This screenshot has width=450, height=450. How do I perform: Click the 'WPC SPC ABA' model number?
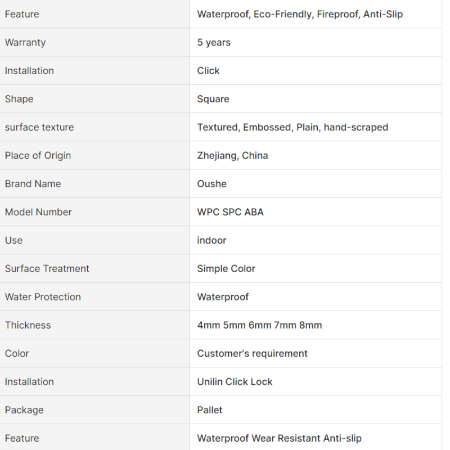[230, 212]
